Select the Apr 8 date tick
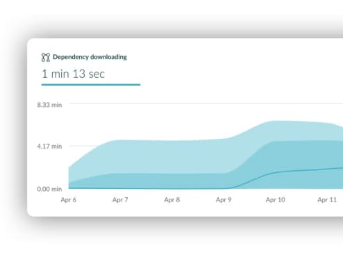Screen dimensions: 343x257 [x=172, y=200]
